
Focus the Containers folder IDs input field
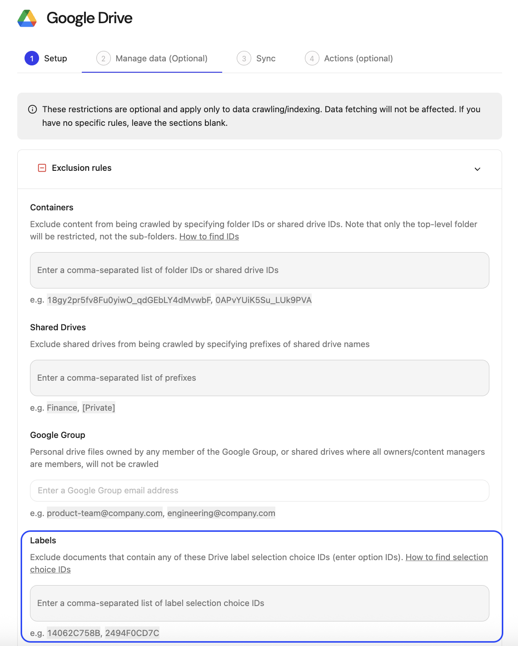coord(259,270)
